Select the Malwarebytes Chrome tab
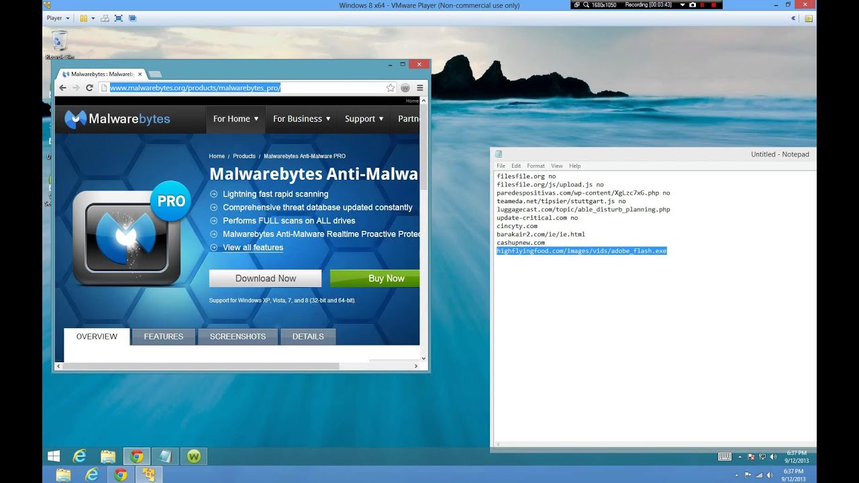Screen dimensions: 859x483 point(101,74)
